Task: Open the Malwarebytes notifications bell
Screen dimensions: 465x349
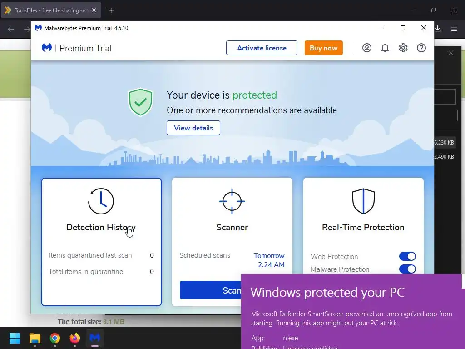Action: point(385,48)
